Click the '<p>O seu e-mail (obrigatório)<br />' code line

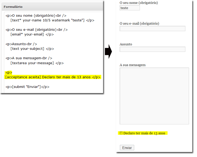coord(37,30)
